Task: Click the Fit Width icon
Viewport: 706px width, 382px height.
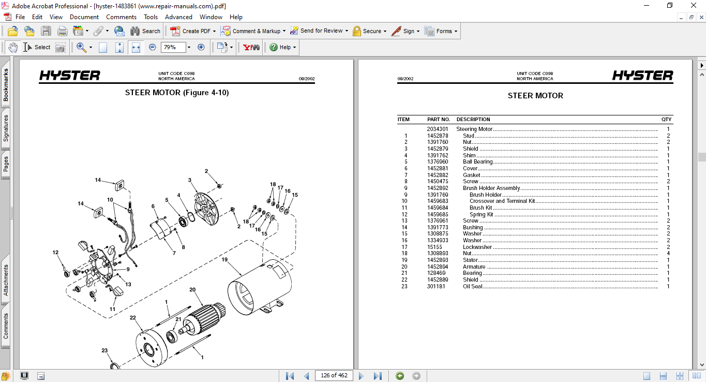Action: (136, 47)
